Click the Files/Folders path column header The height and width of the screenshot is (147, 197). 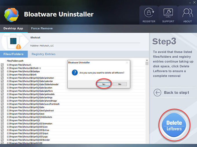tap(15, 61)
